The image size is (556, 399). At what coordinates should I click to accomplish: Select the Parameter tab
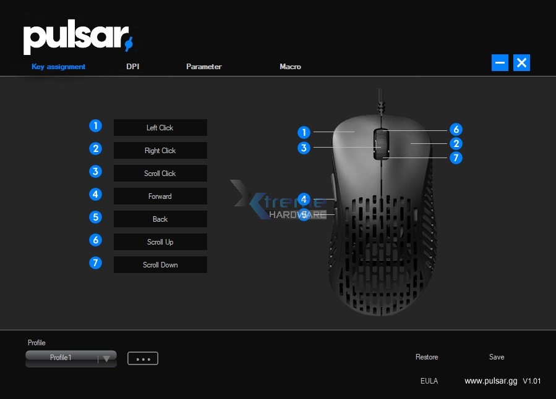point(203,66)
